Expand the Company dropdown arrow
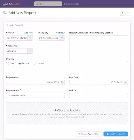The height and width of the screenshot is (140, 134). point(62,38)
